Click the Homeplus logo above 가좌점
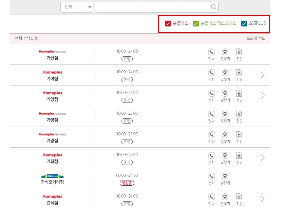This screenshot has width=281, height=207. point(52,155)
